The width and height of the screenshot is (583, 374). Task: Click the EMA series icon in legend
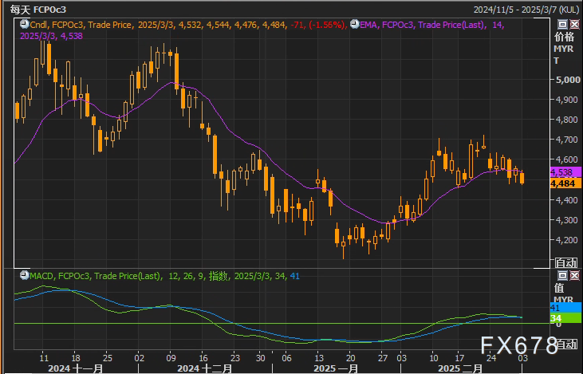pos(353,26)
